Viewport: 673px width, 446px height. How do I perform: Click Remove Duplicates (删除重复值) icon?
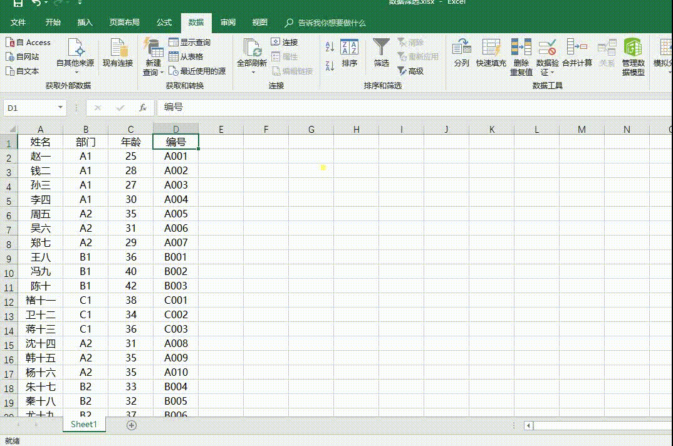tap(521, 49)
